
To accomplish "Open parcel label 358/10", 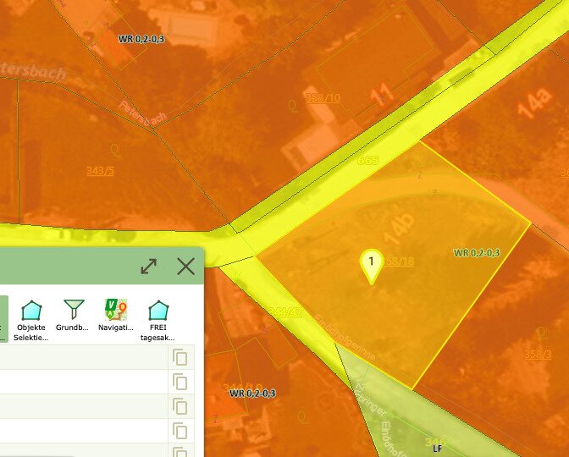I will click(323, 98).
